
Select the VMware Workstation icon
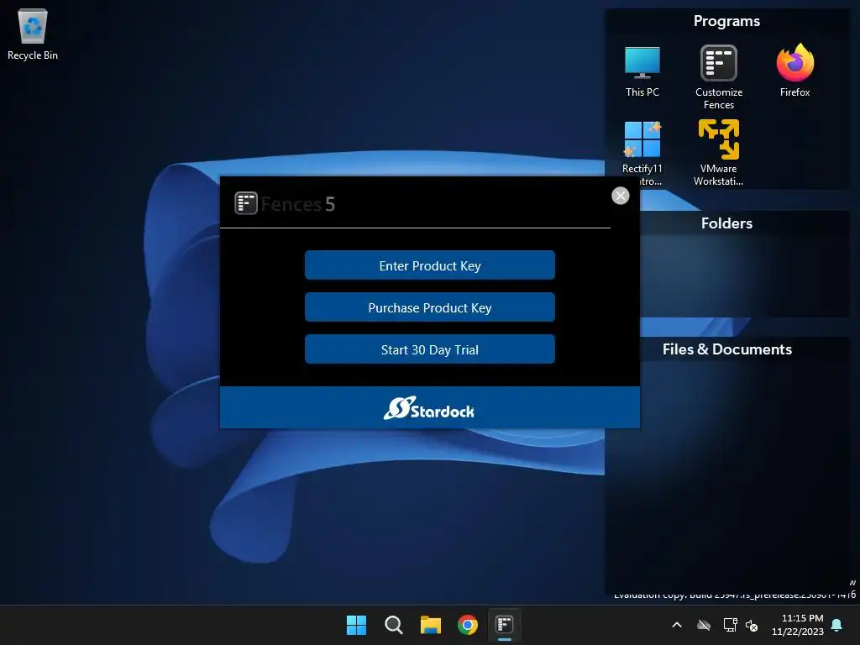coord(719,154)
